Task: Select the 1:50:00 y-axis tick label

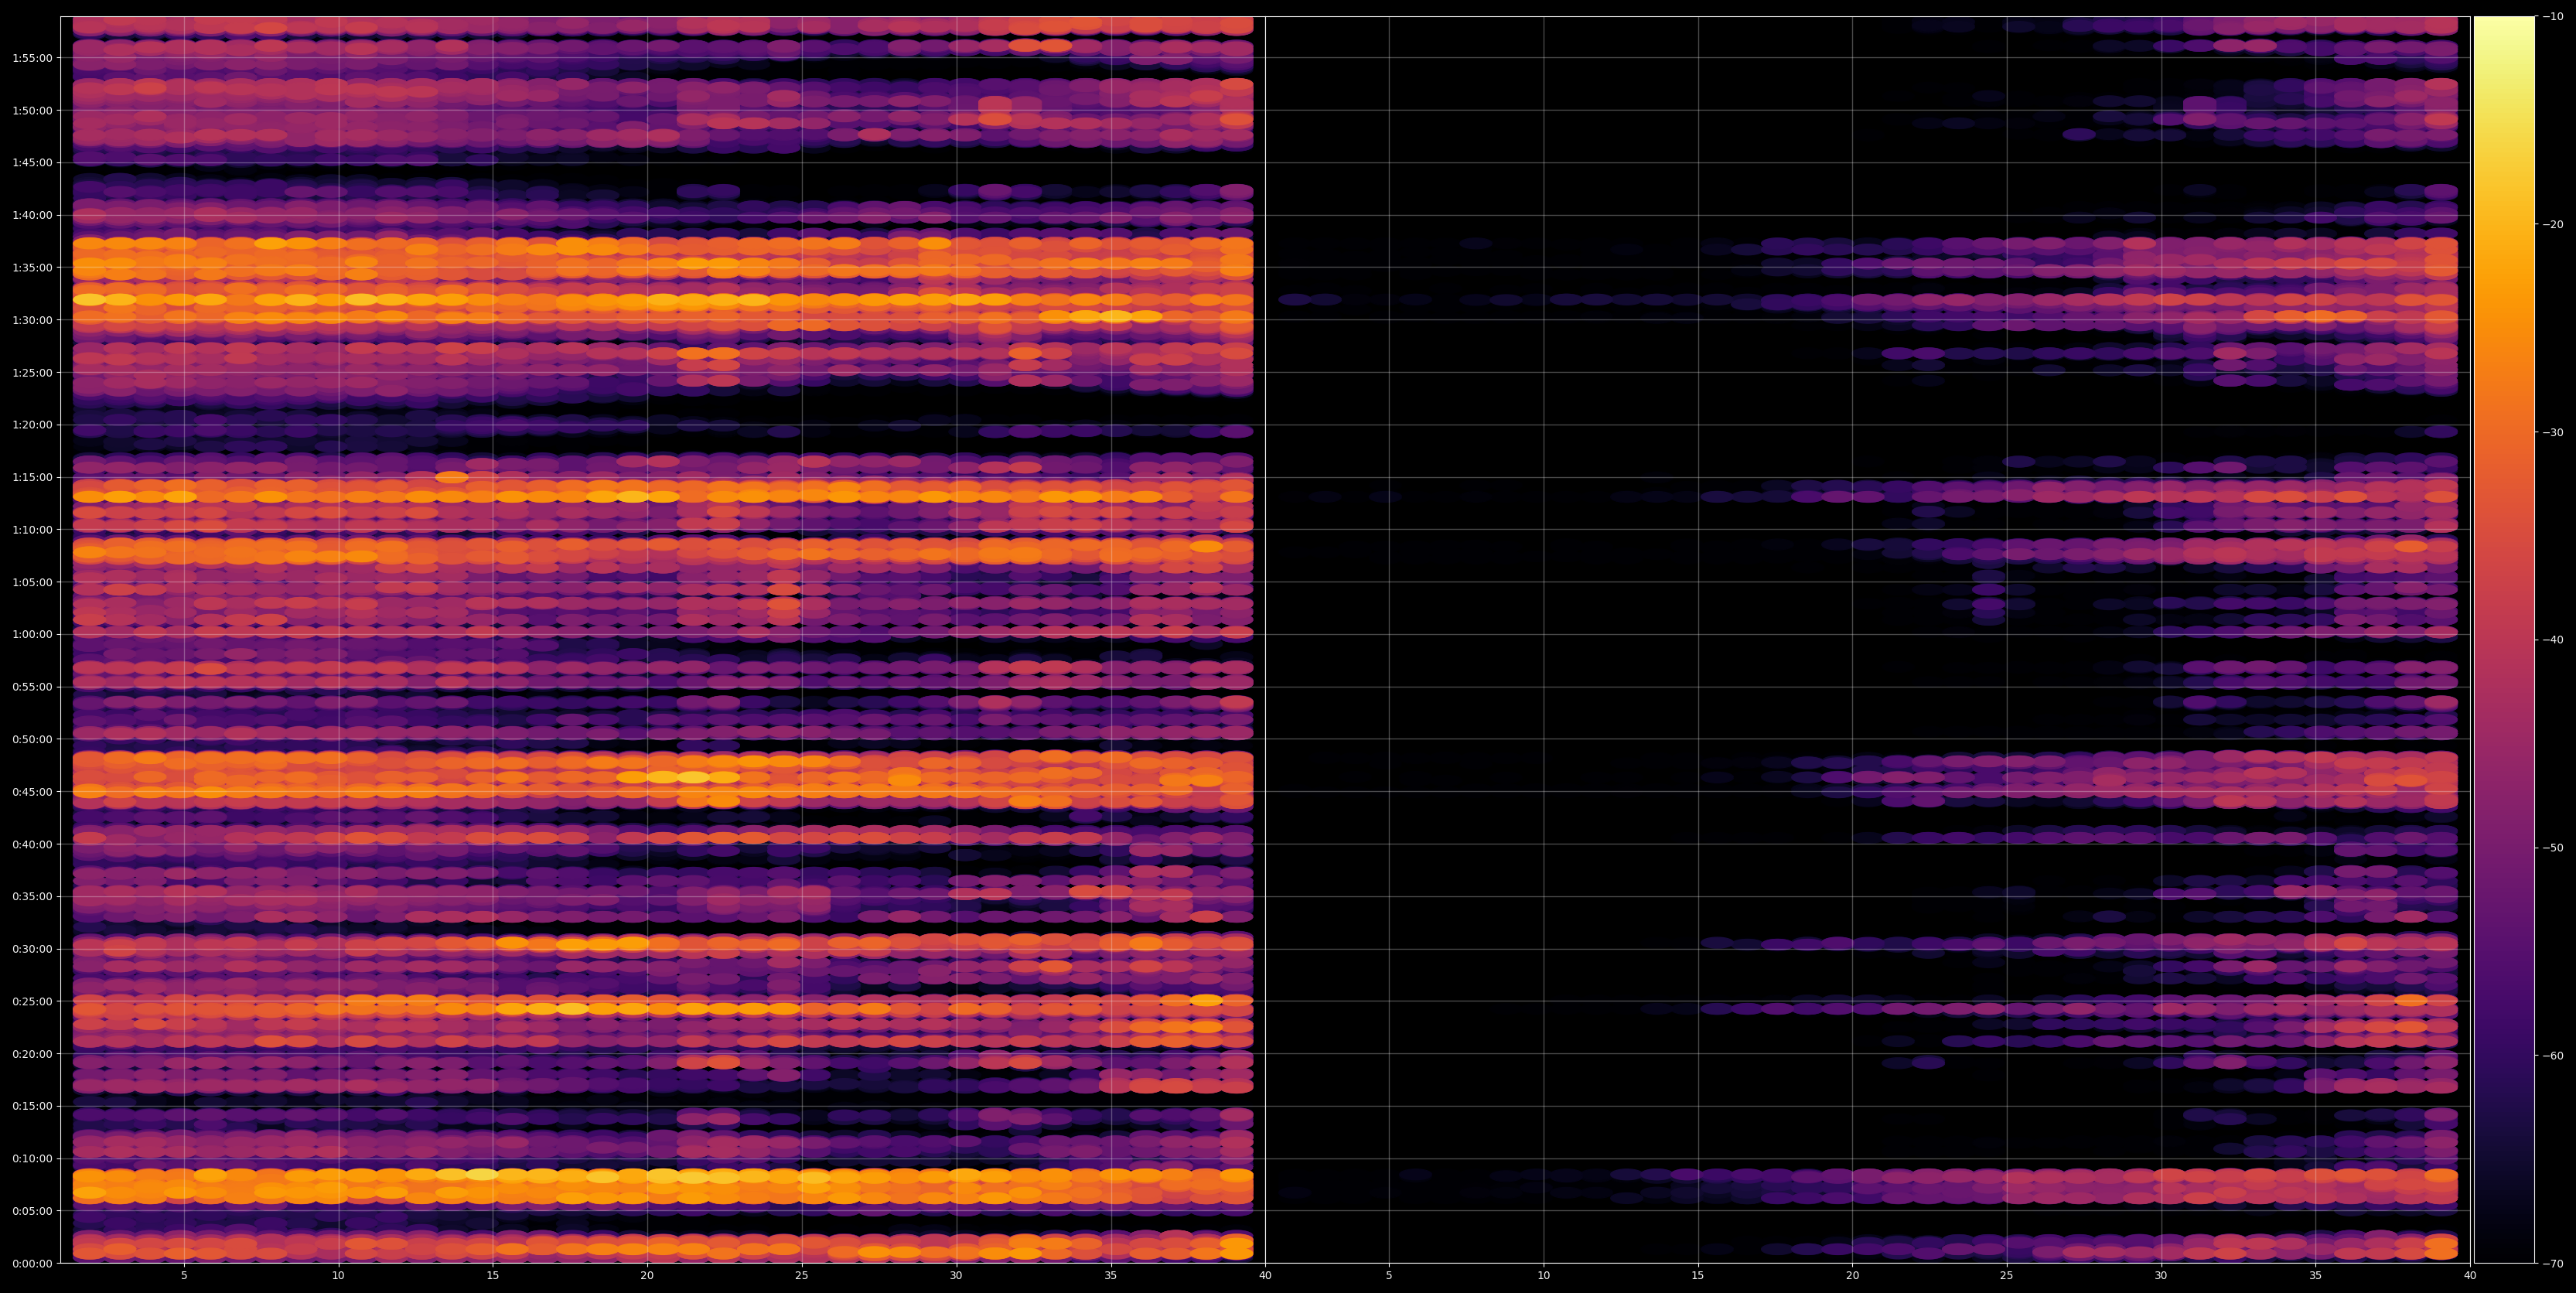Action: tap(32, 110)
